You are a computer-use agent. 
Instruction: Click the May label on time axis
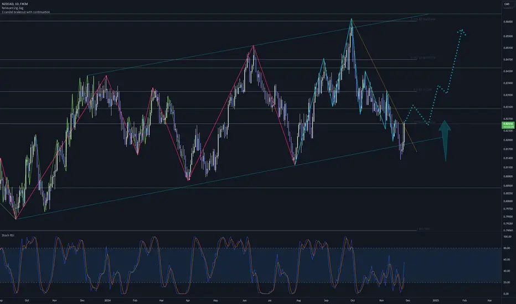(215, 300)
